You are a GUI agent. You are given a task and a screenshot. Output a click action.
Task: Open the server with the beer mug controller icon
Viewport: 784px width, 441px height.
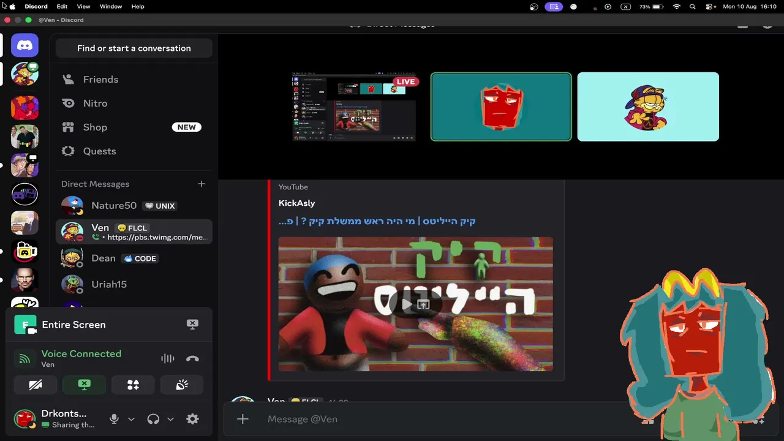pyautogui.click(x=24, y=252)
